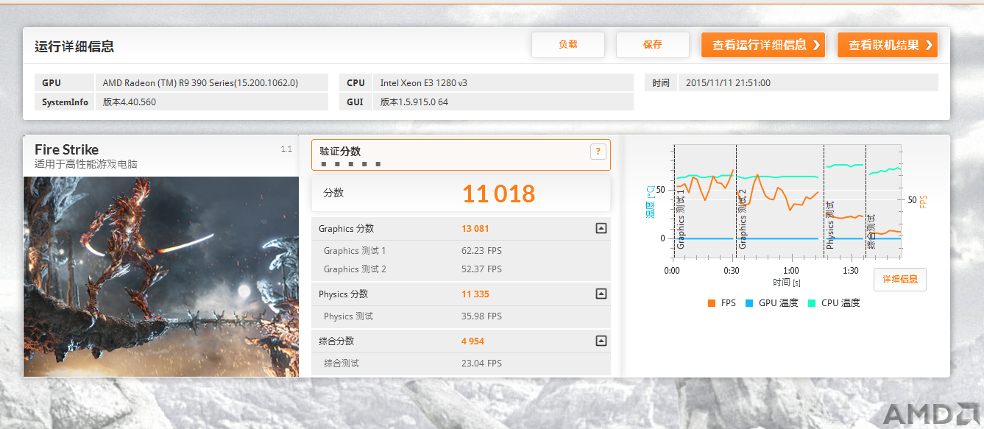Toggle FPS legend orange swatch
This screenshot has width=984, height=429.
(x=711, y=303)
